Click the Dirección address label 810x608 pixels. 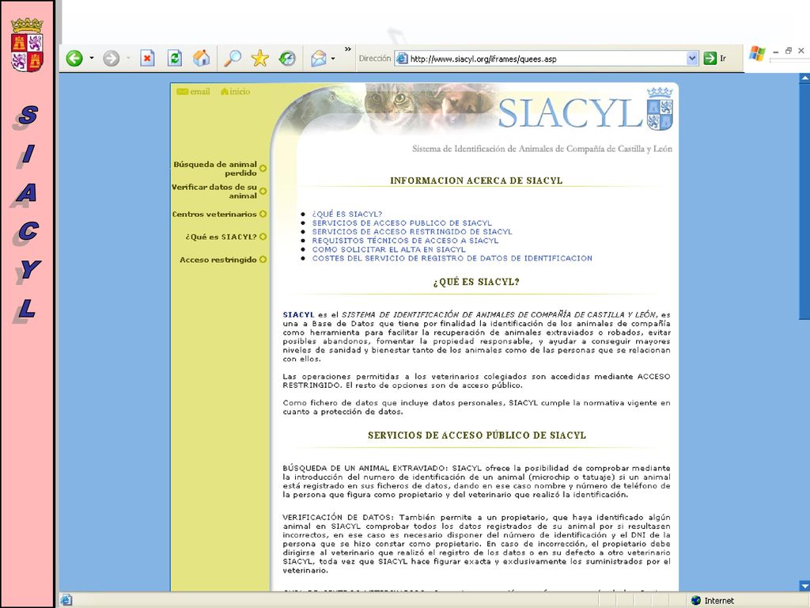pyautogui.click(x=374, y=59)
